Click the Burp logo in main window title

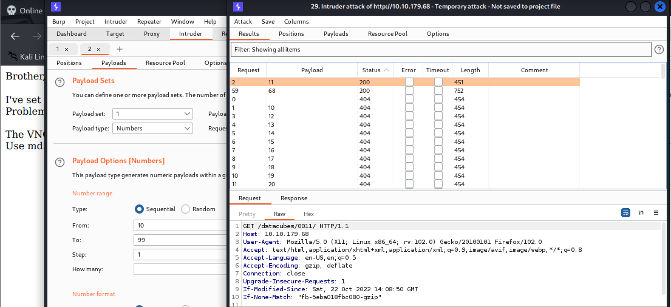(x=55, y=7)
